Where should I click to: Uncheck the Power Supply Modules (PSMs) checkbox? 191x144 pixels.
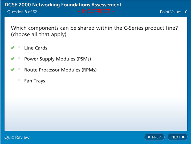click(19, 59)
